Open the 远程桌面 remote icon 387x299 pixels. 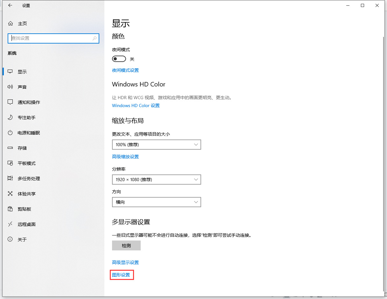pyautogui.click(x=11, y=224)
